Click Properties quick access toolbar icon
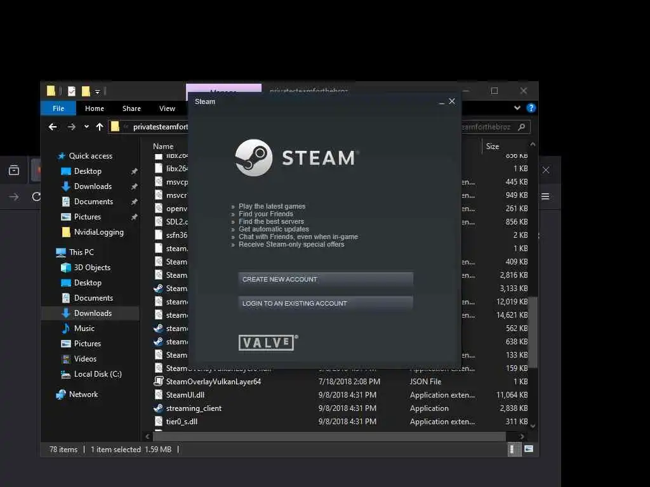The width and height of the screenshot is (650, 487). [x=72, y=91]
